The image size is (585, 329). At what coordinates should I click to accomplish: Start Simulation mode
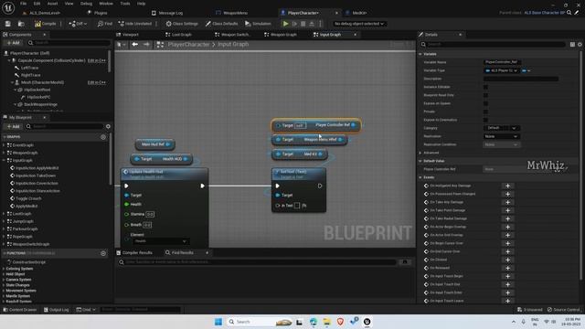tap(258, 24)
